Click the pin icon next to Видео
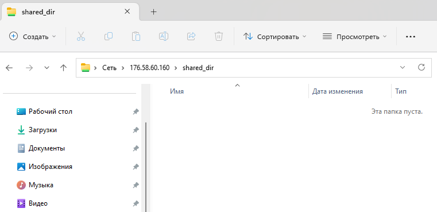Screen dimensions: 437x212 click(x=136, y=203)
